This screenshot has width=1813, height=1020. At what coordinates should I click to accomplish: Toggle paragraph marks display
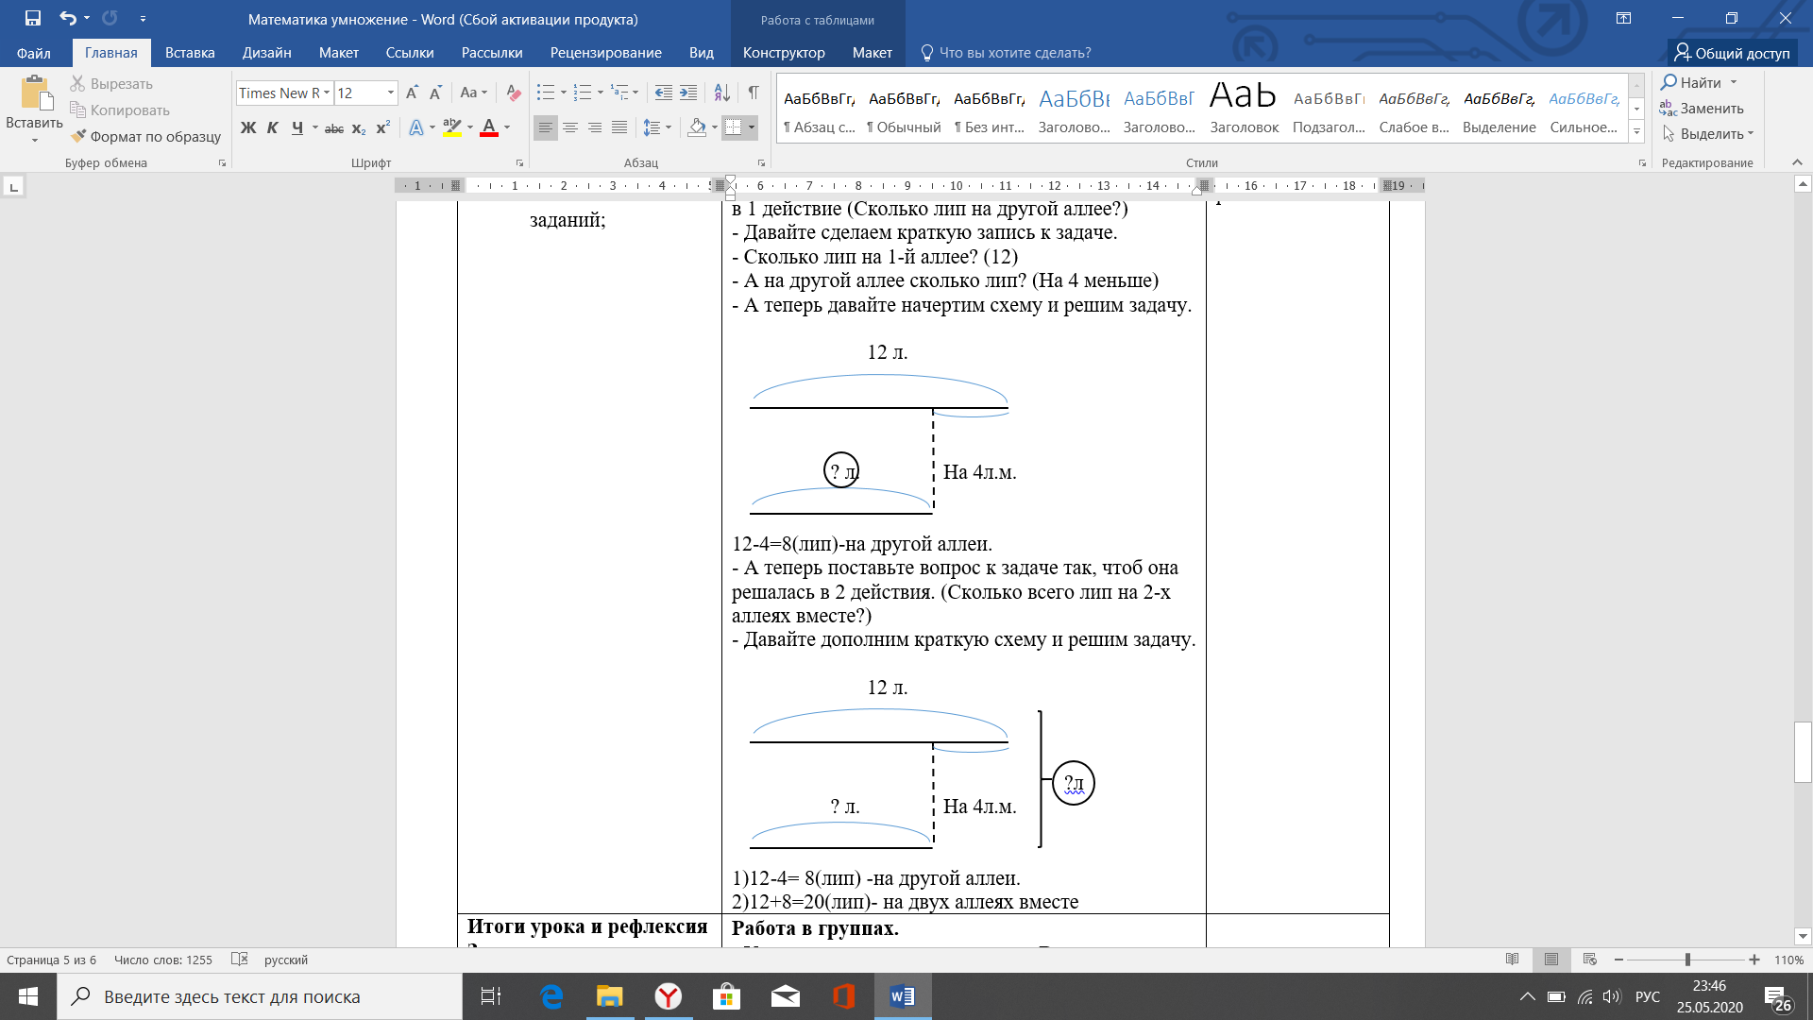pos(754,93)
